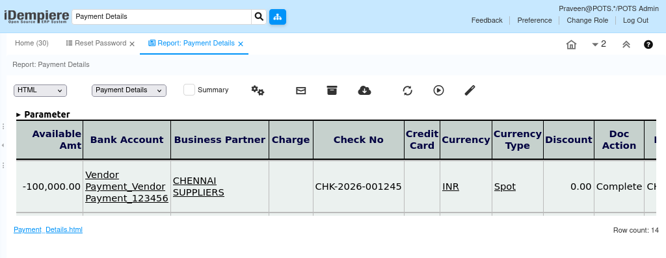The height and width of the screenshot is (258, 666).
Task: Click Log Out
Action: pyautogui.click(x=636, y=20)
